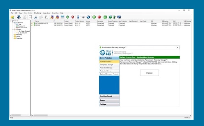Sort by the Product column header

coord(66,21)
